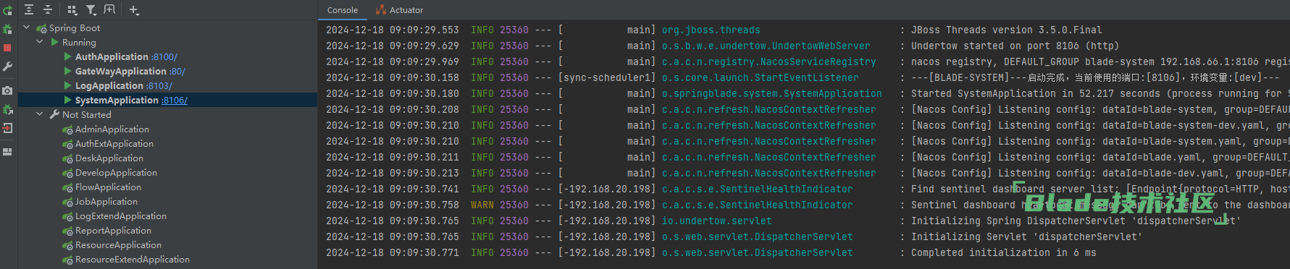Viewport: 1290px width, 269px height.
Task: Click the layout icon at the bottom of the left strip
Action: click(7, 152)
